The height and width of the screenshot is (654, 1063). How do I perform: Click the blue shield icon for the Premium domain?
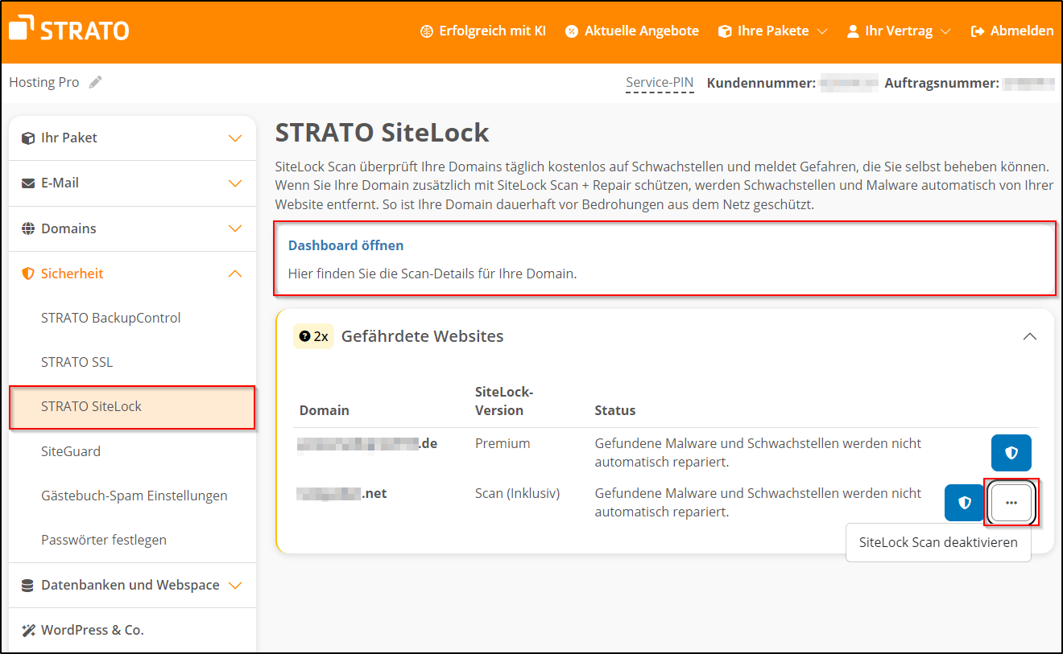[1011, 452]
